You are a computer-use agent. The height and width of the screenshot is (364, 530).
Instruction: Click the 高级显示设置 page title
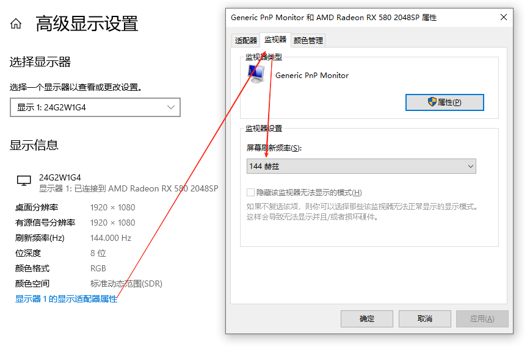[87, 24]
